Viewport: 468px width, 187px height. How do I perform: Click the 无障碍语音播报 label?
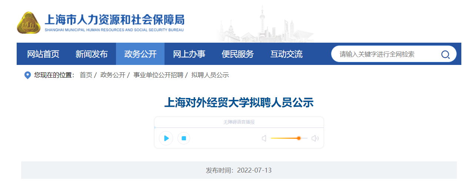239,122
